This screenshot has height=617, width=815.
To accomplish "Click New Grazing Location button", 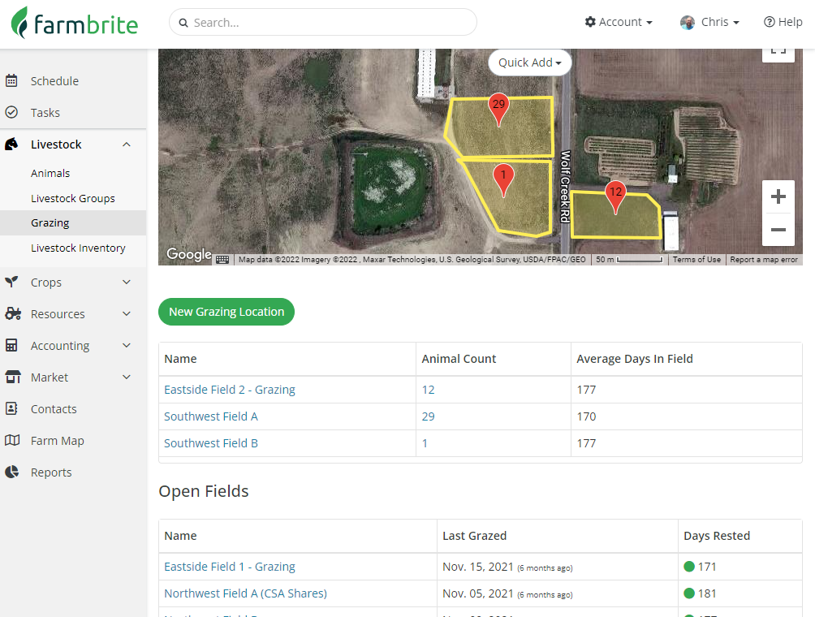I will point(226,312).
